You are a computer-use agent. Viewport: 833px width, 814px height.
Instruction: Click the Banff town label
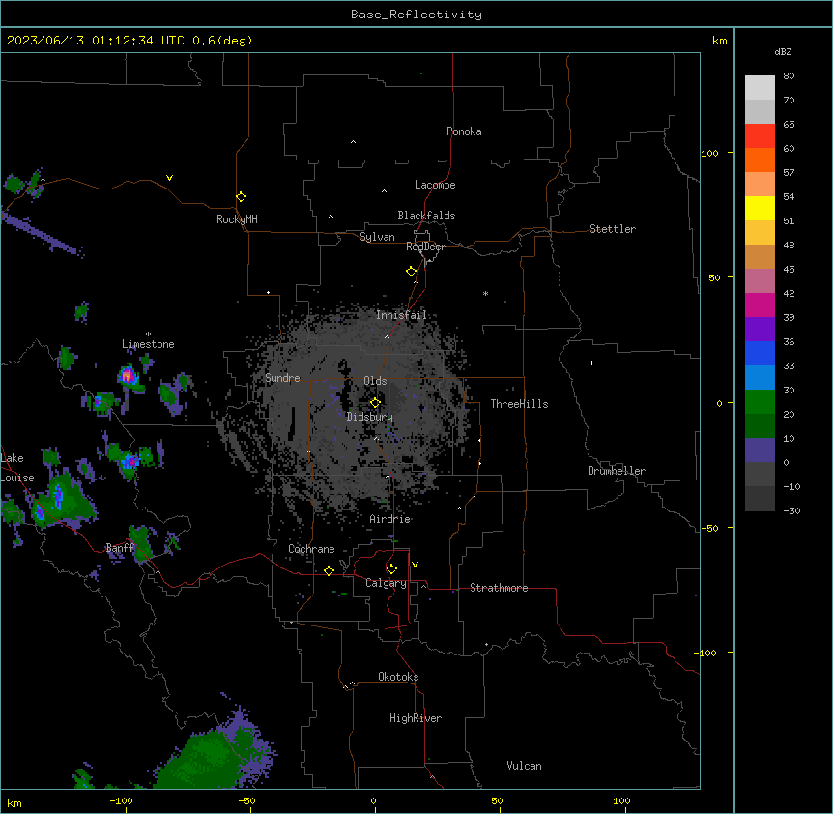pos(120,548)
